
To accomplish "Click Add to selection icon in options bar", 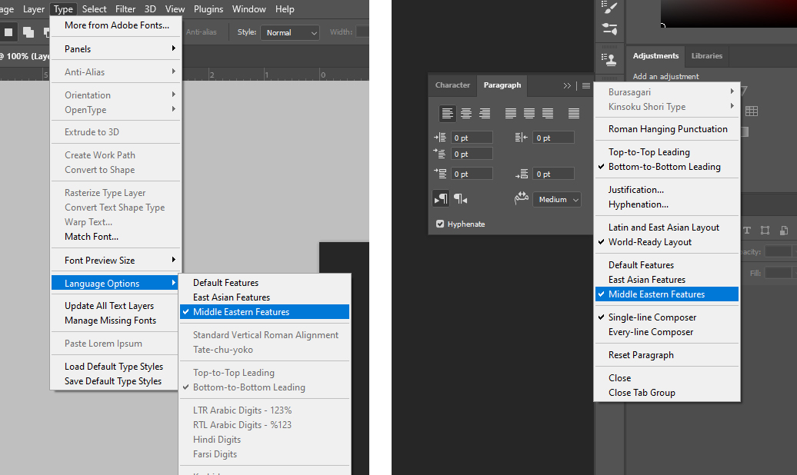I will 28,32.
